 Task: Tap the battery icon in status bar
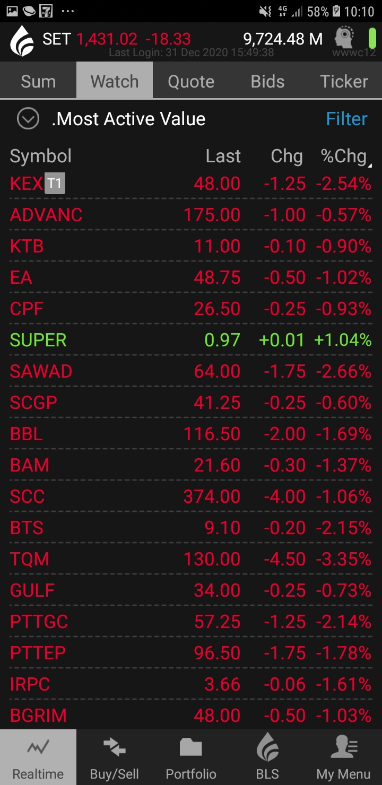coord(336,11)
